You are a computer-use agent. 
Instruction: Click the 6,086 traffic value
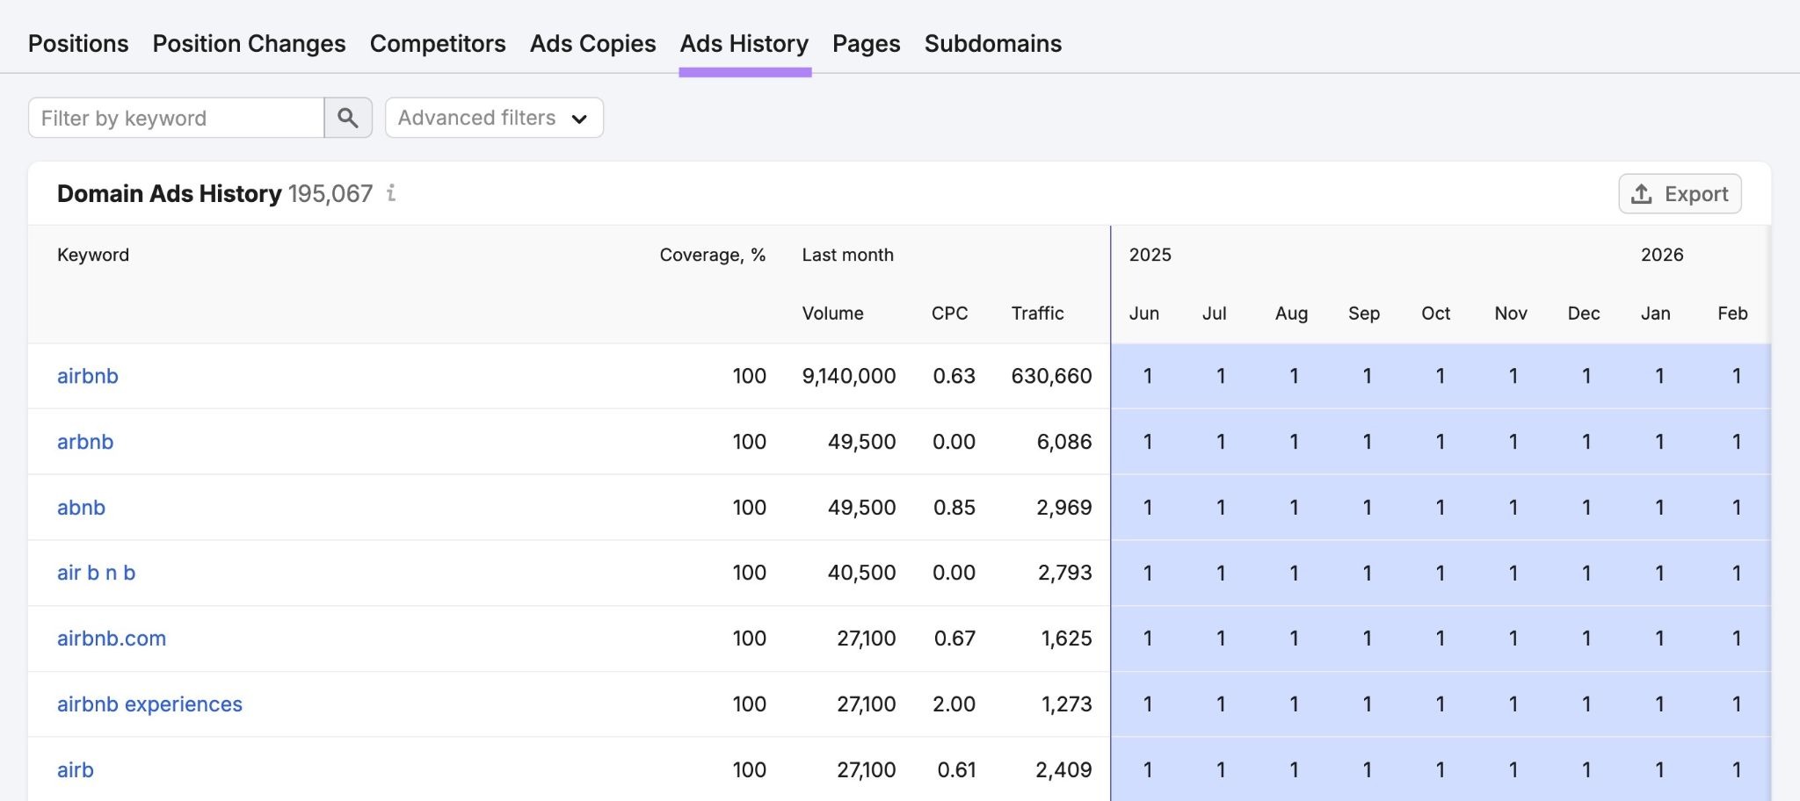(1064, 442)
